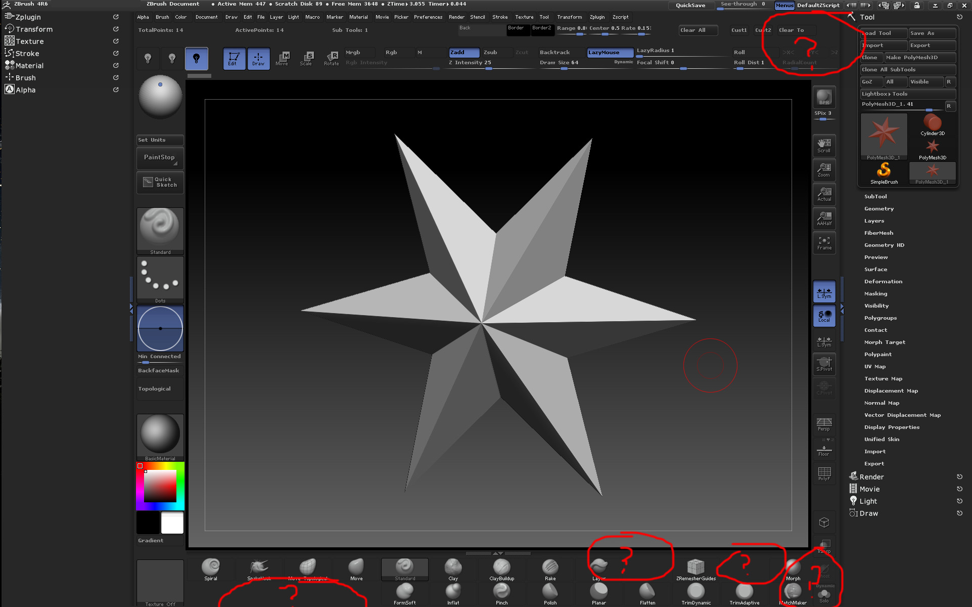Click the Quick Sketch button
Image resolution: width=972 pixels, height=607 pixels.
pyautogui.click(x=160, y=182)
